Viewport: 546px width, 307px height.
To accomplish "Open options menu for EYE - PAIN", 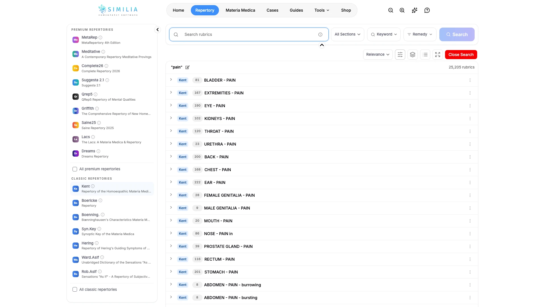I will (470, 106).
